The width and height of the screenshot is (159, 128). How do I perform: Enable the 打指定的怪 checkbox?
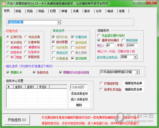coord(101,83)
